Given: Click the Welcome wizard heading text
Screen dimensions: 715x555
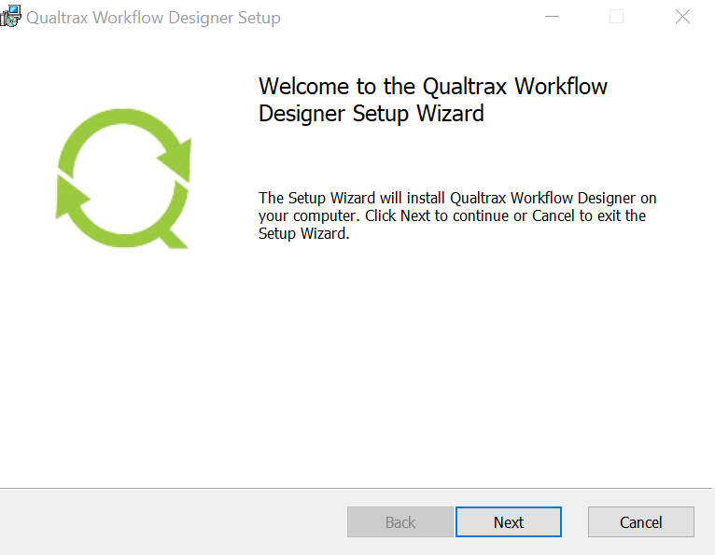Looking at the screenshot, I should 433,99.
